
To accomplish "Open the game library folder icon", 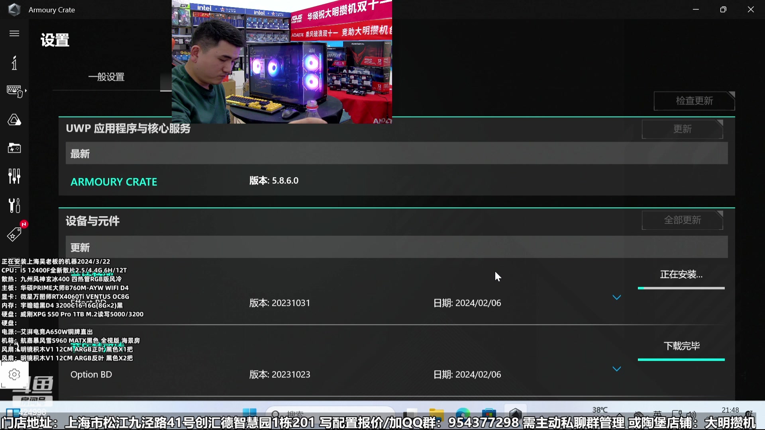I will 14,148.
